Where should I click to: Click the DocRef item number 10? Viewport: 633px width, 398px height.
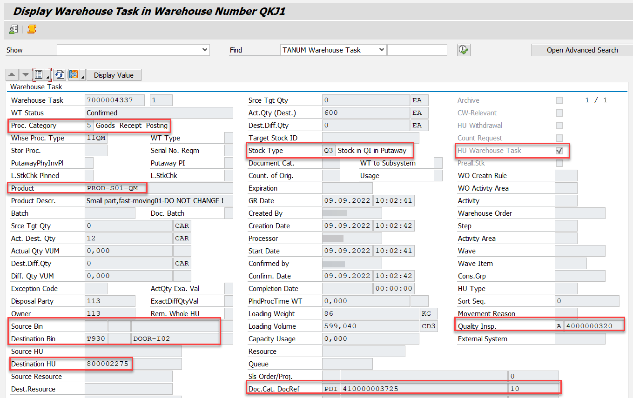click(533, 389)
